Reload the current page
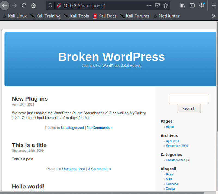The height and width of the screenshot is (194, 218). tap(24, 5)
